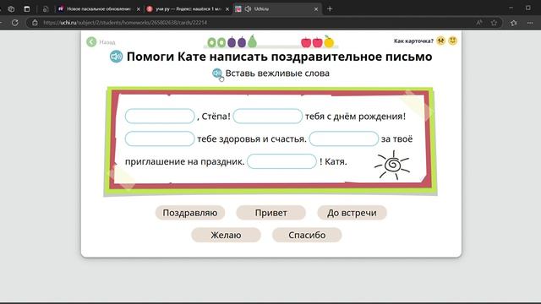The height and width of the screenshot is (304, 541).
Task: Play audio for 'Вставь вежливые слова'
Action: [217, 73]
